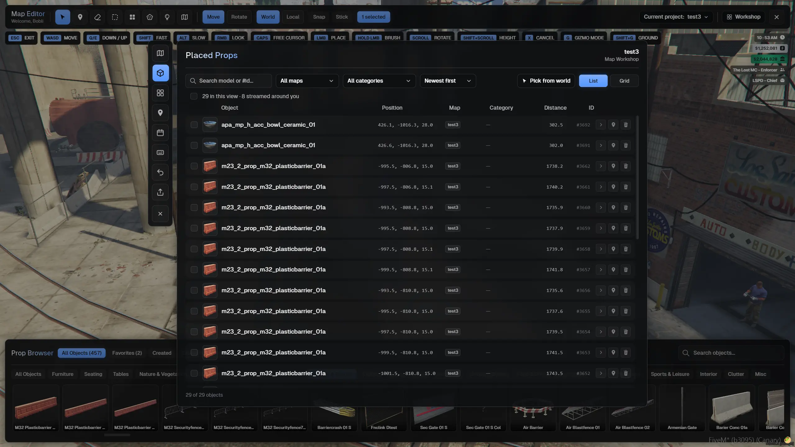Click the undo arrow sidebar icon
The width and height of the screenshot is (795, 447).
[160, 172]
